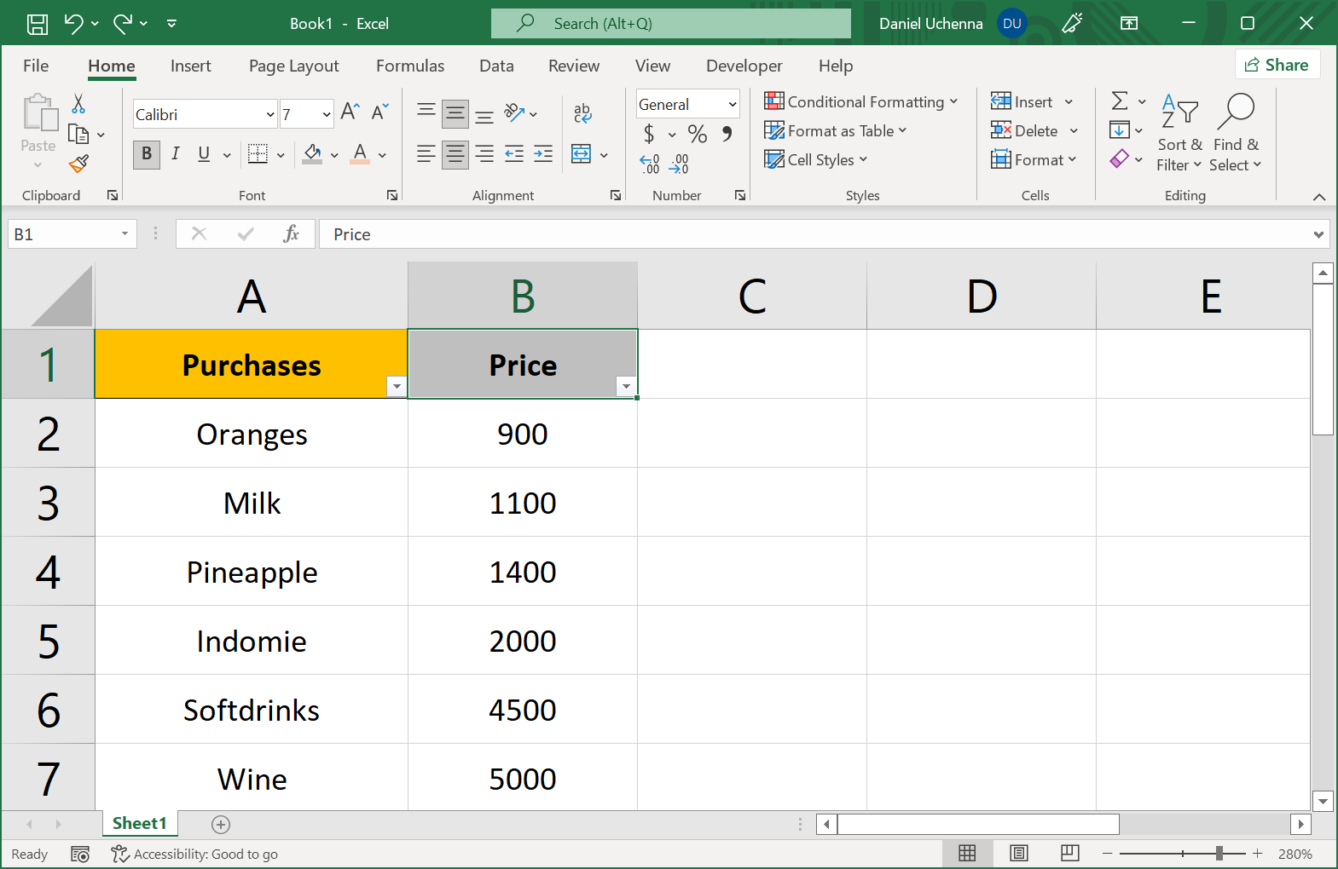
Task: Open the Price column filter dropdown
Action: [626, 387]
